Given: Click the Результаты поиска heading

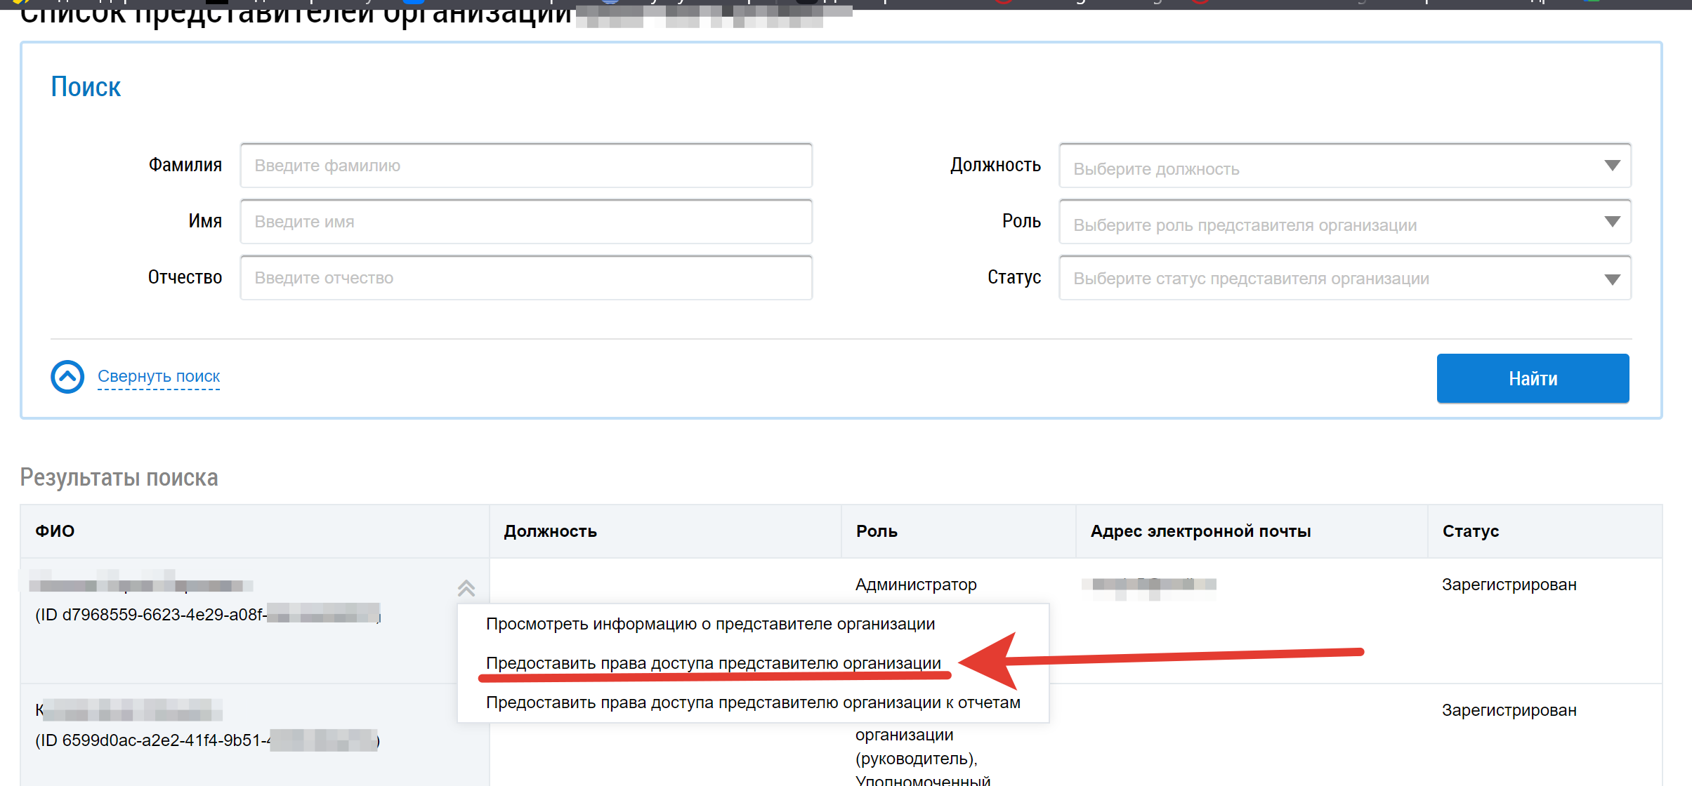Looking at the screenshot, I should coord(119,477).
